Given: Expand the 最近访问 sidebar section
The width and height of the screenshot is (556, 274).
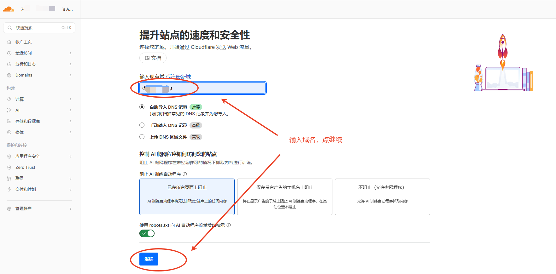Looking at the screenshot, I should tap(70, 53).
